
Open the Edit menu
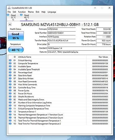[x=14, y=12]
